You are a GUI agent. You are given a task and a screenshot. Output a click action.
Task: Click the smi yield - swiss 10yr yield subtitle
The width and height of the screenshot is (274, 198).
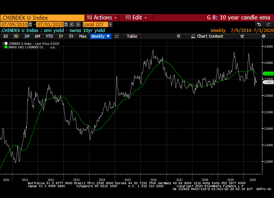pos(74,31)
